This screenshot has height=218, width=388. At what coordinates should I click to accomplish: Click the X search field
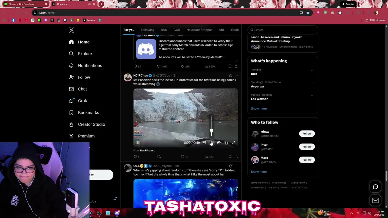click(283, 30)
